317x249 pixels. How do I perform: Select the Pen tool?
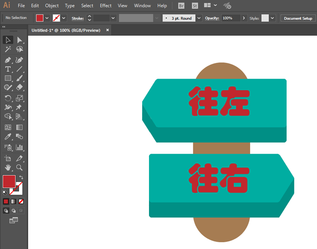click(8, 60)
